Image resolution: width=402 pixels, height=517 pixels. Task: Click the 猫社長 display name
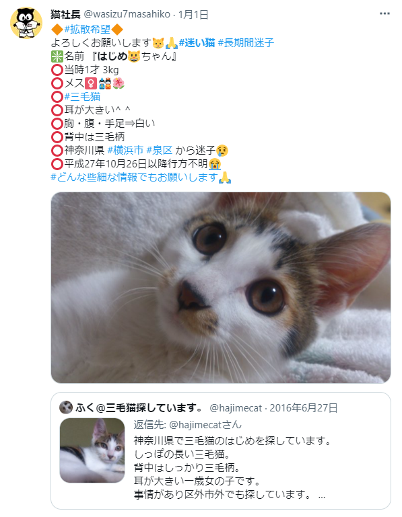point(65,15)
